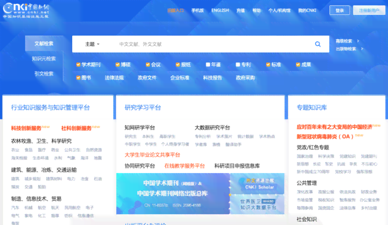Open the 帮助 menu item

(256, 10)
